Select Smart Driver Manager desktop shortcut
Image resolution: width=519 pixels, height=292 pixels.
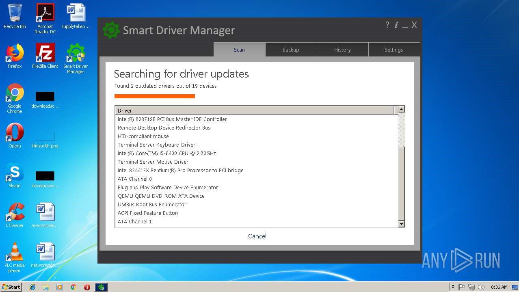[x=76, y=58]
